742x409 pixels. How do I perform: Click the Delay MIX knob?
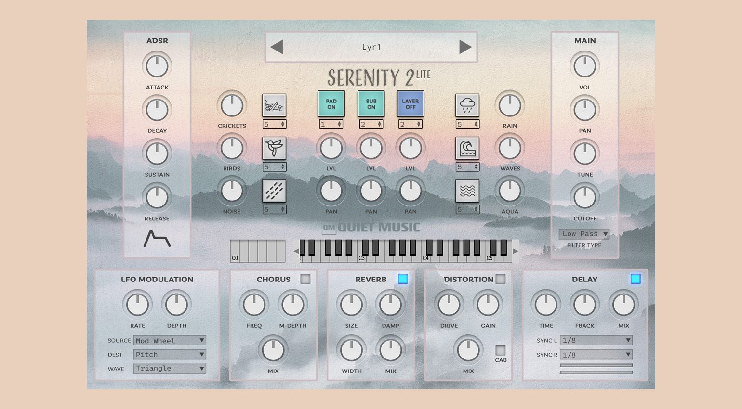pyautogui.click(x=623, y=305)
